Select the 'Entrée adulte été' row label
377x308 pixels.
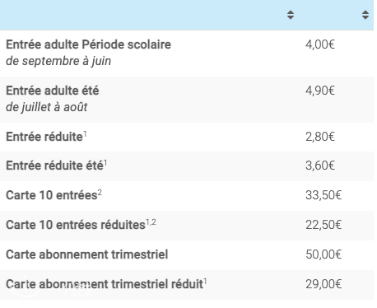53,91
